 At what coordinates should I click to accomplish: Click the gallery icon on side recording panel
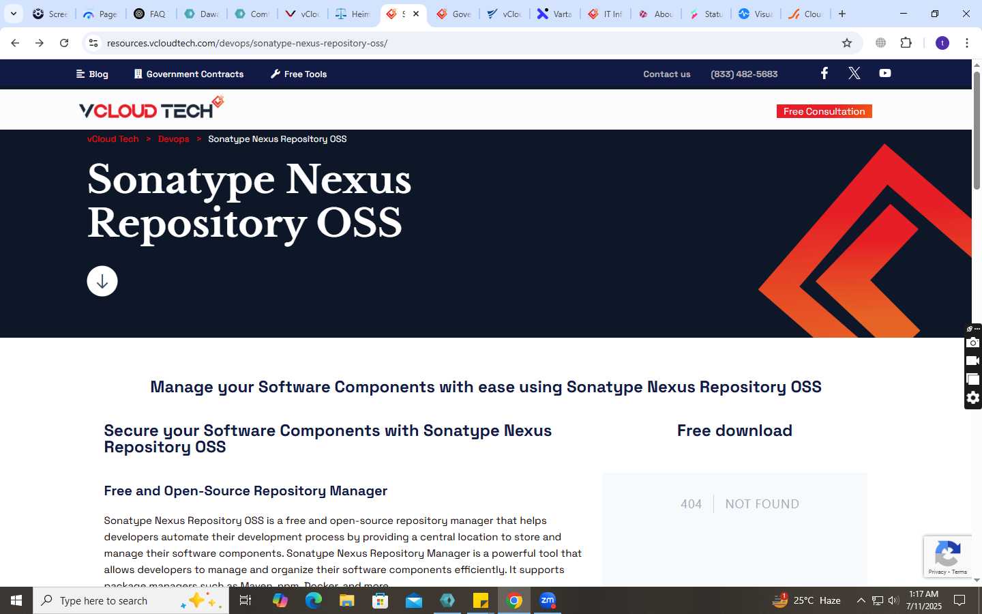(x=973, y=379)
